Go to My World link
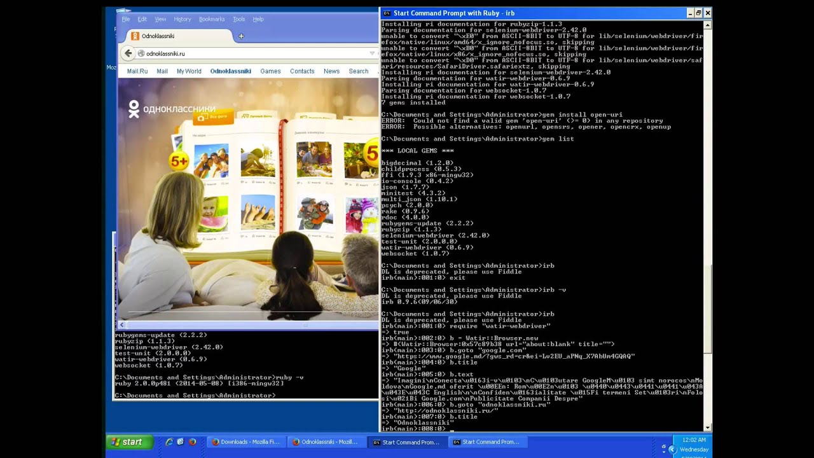This screenshot has height=458, width=814. click(189, 71)
